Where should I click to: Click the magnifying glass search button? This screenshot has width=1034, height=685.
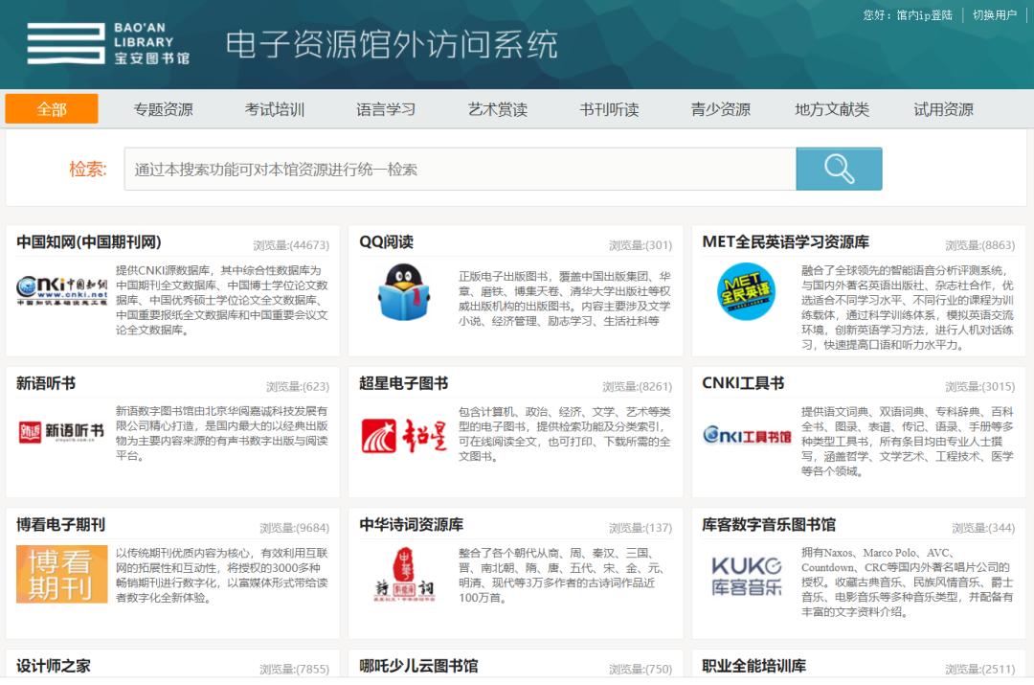[x=839, y=169]
